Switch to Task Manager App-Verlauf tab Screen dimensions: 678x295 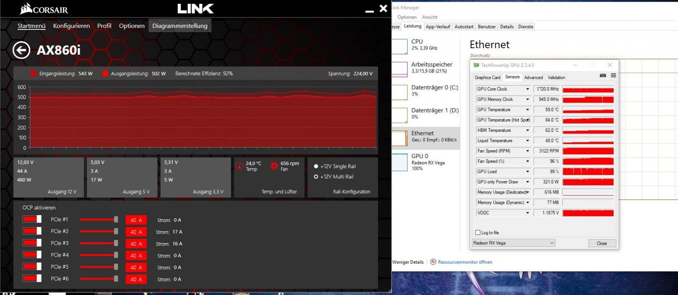tap(438, 27)
